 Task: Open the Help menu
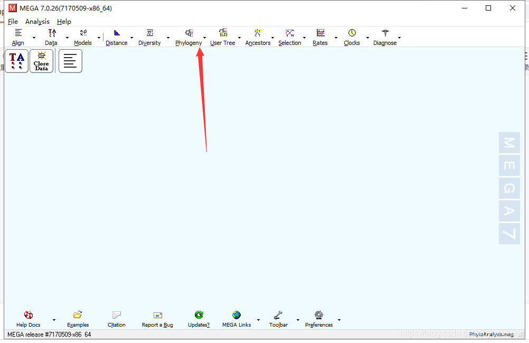pos(64,22)
